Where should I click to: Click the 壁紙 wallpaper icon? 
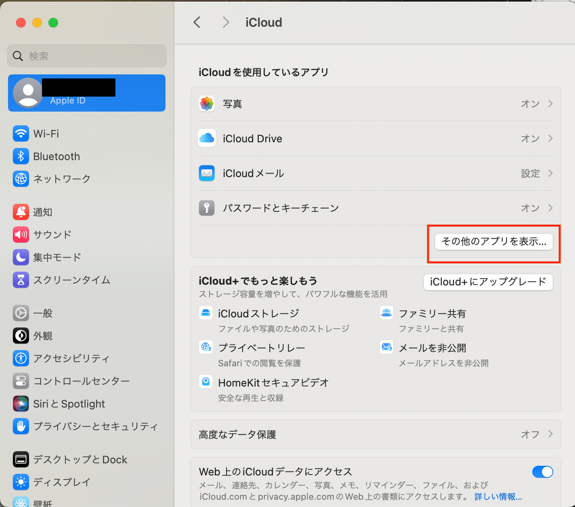pyautogui.click(x=21, y=502)
